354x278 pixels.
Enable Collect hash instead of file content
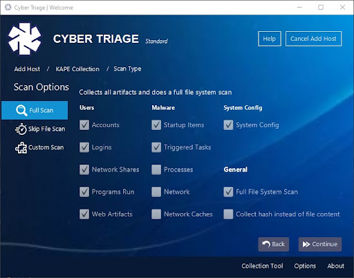point(228,214)
